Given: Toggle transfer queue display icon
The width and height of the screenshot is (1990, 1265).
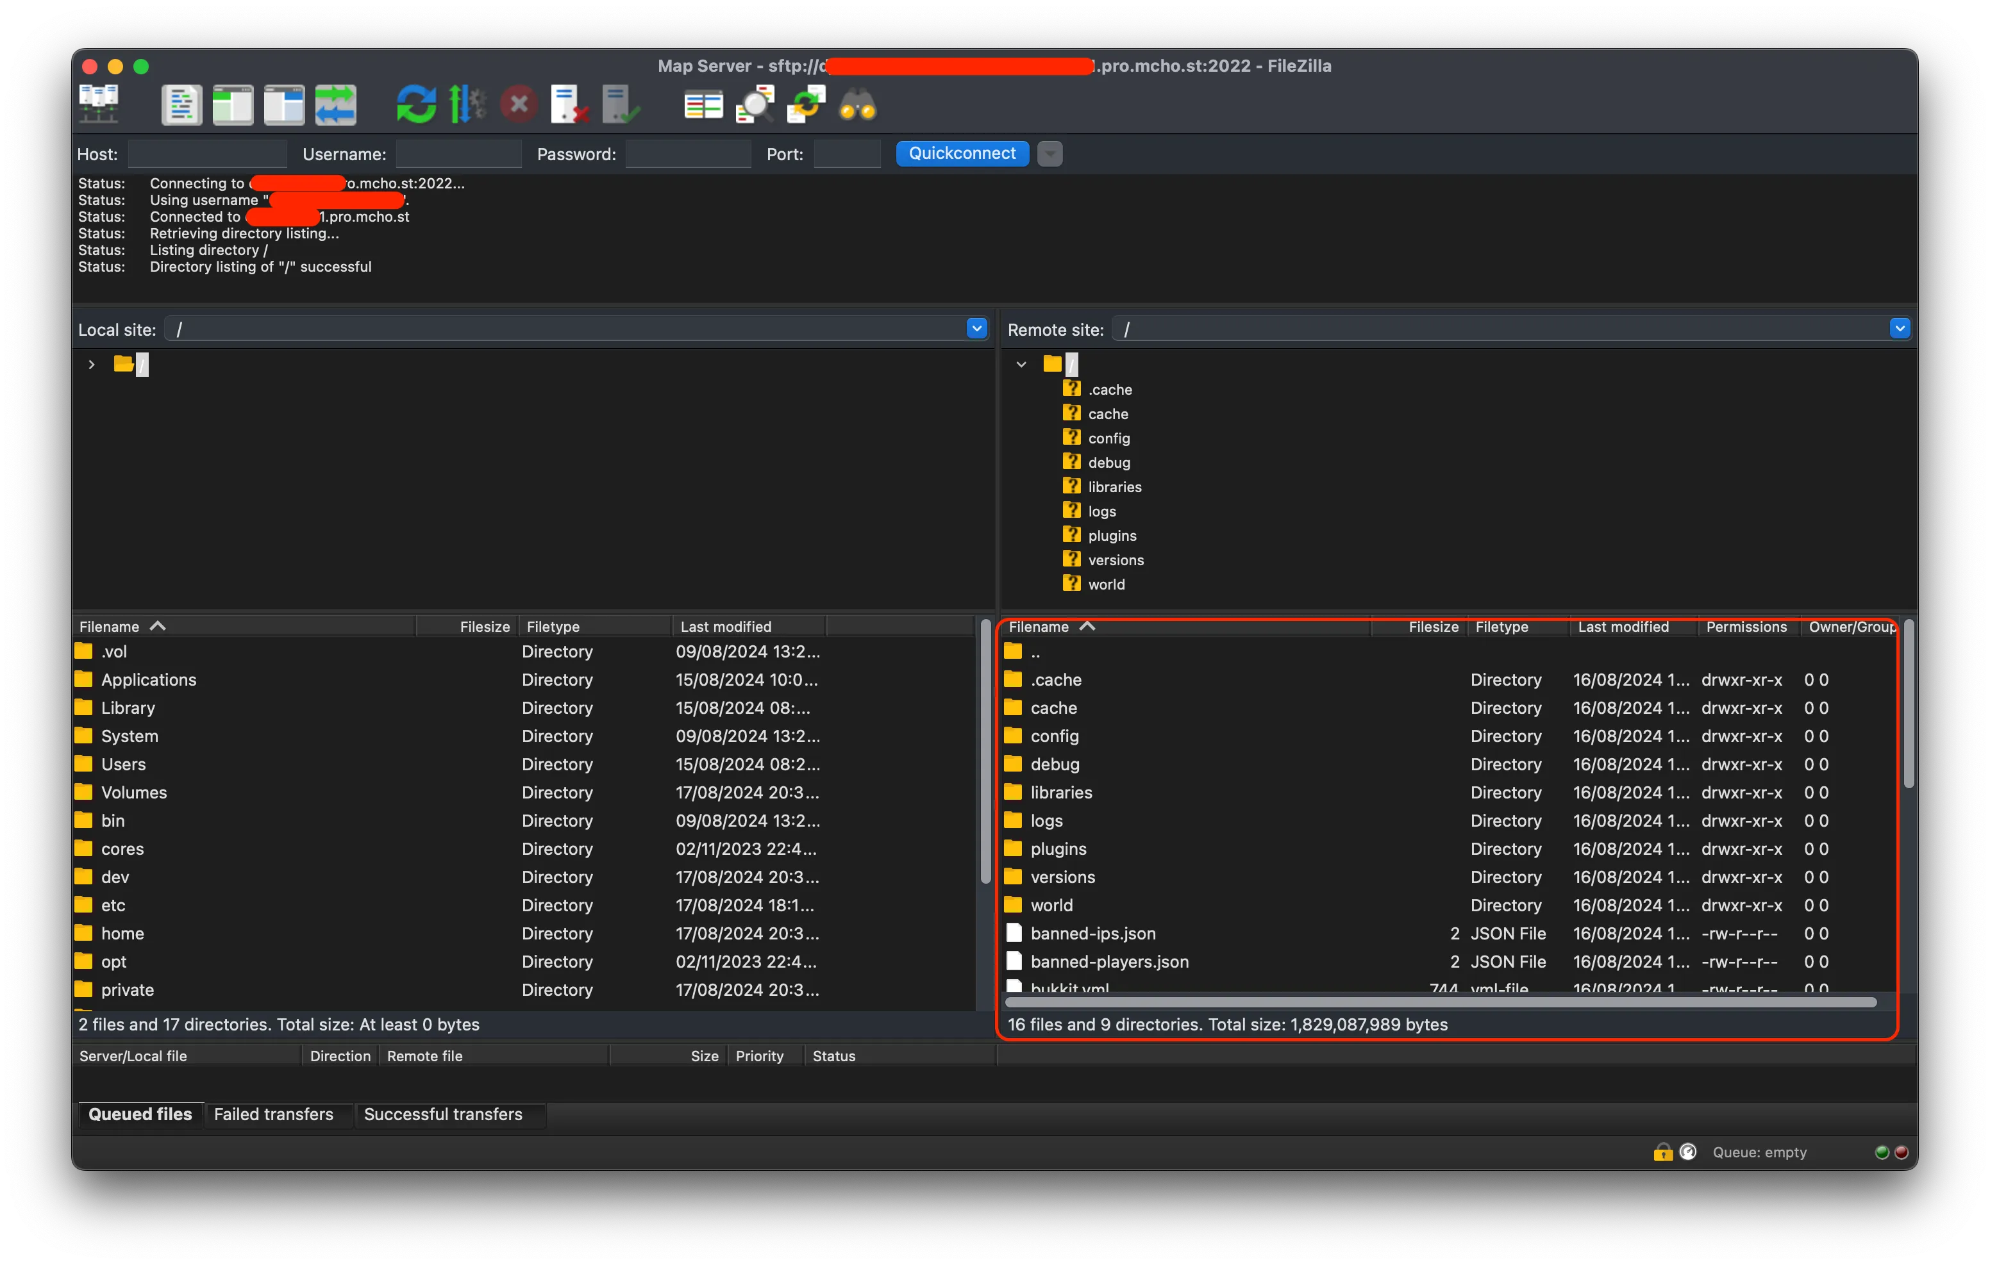Looking at the screenshot, I should [335, 104].
